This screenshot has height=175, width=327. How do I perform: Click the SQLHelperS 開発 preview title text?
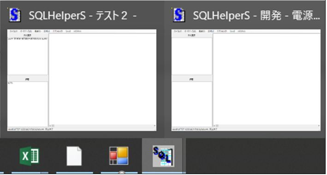pyautogui.click(x=256, y=16)
